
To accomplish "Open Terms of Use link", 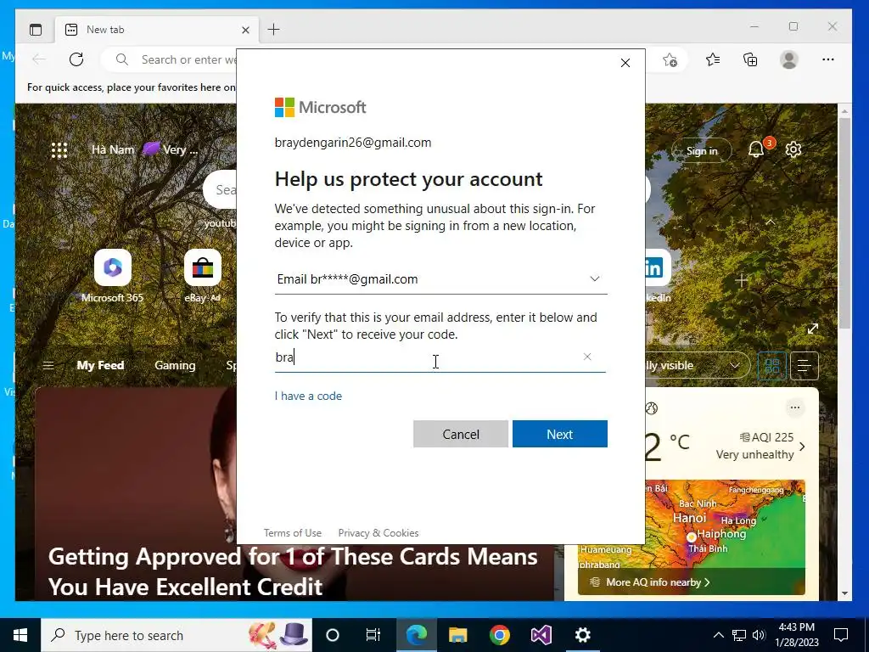I will pyautogui.click(x=293, y=533).
